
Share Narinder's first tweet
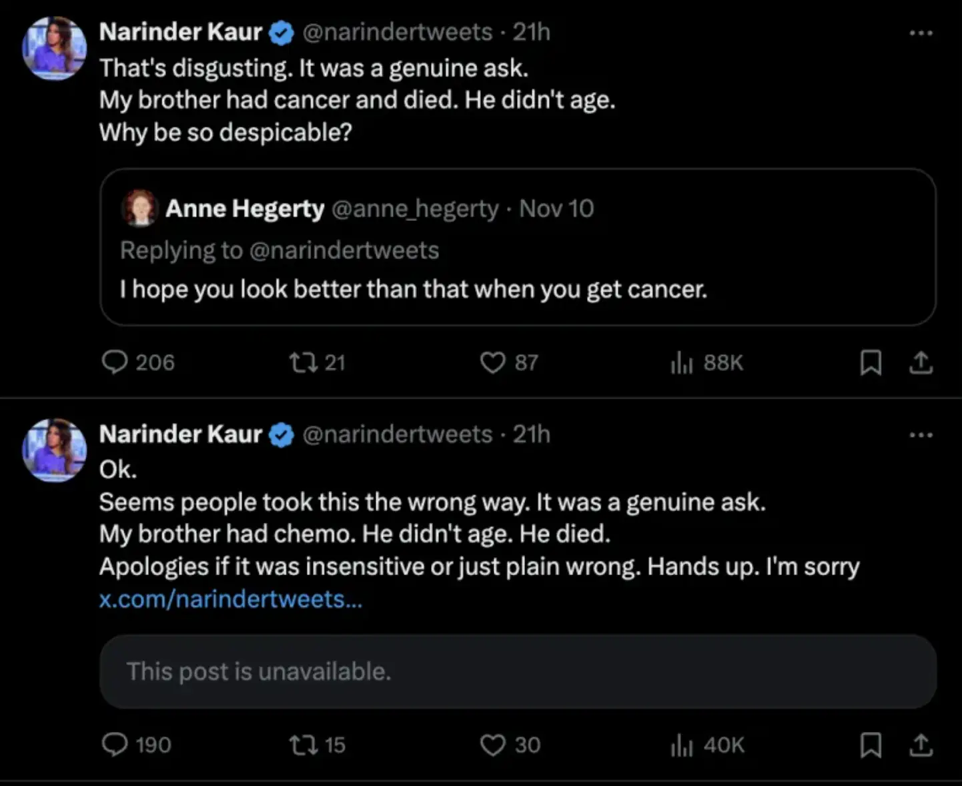click(x=920, y=362)
